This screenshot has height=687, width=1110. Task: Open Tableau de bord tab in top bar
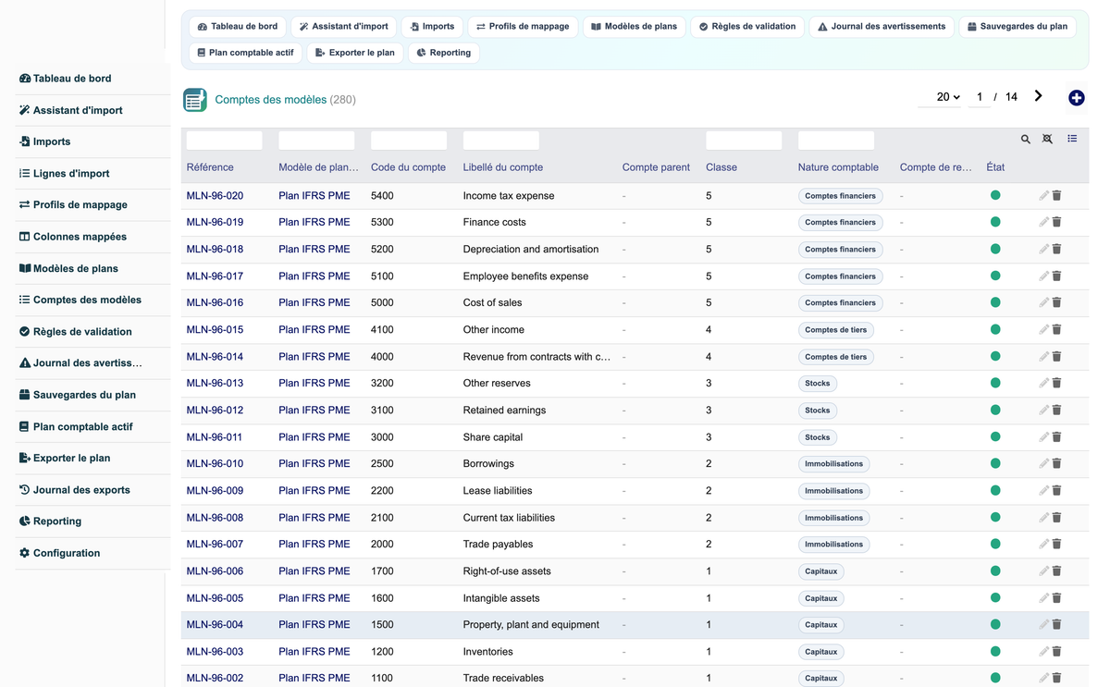pyautogui.click(x=238, y=27)
